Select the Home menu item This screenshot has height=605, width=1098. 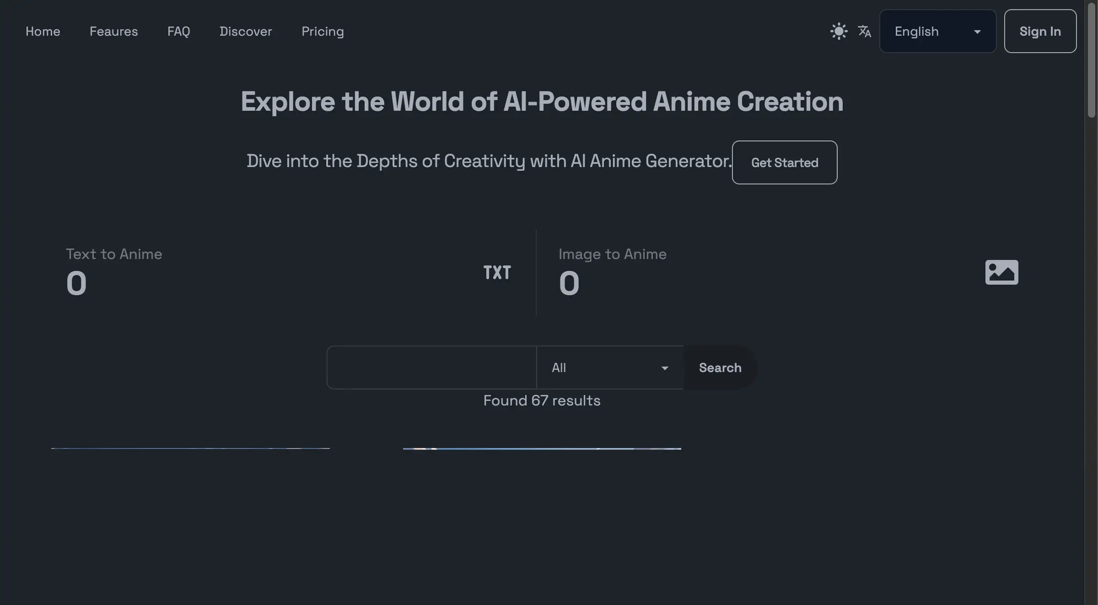43,31
